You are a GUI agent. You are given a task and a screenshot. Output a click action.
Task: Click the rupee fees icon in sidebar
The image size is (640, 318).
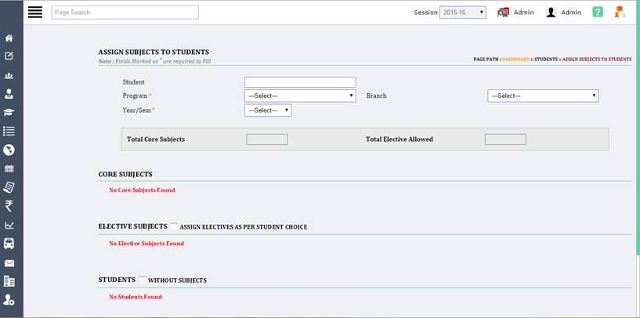click(9, 206)
